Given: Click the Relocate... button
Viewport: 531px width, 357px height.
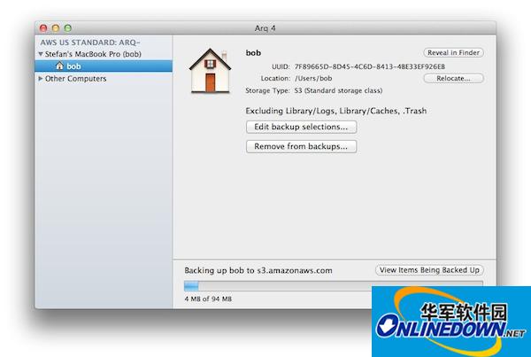Looking at the screenshot, I should tap(453, 78).
